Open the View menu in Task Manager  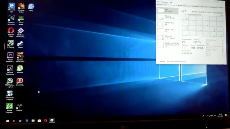(x=171, y=2)
